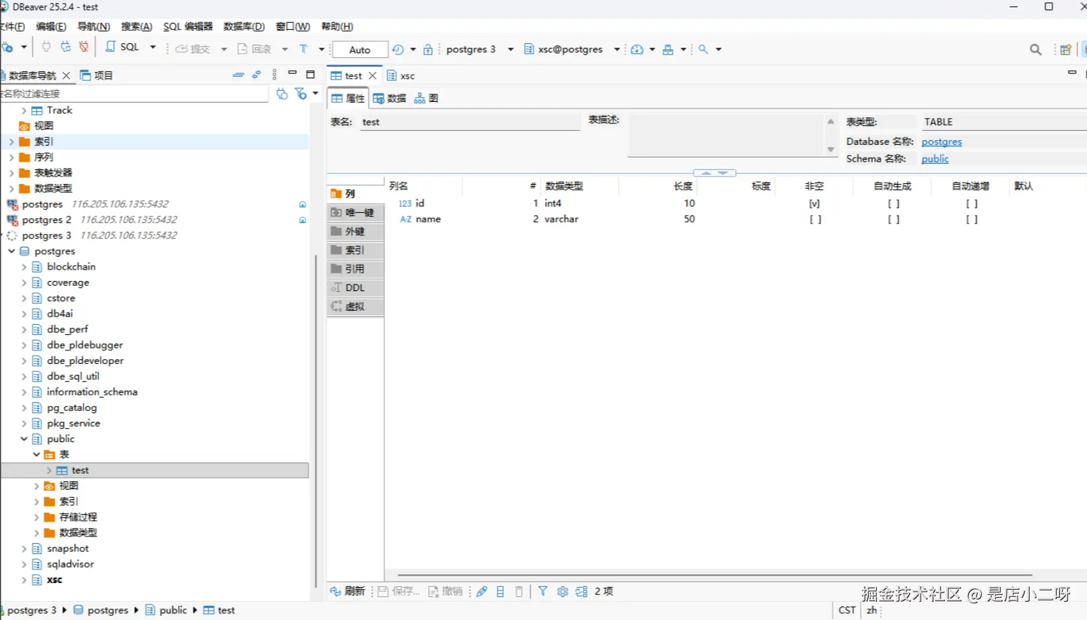Viewport: 1087px width, 620px height.
Task: Click the perspective icon at the toolbar's far right
Action: pos(1065,49)
